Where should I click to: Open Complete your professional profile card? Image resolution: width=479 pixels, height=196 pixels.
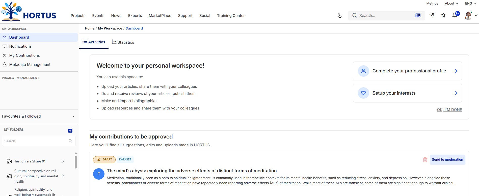(x=408, y=71)
